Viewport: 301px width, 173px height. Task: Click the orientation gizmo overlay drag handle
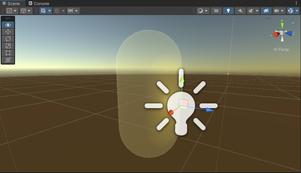(x=269, y=18)
